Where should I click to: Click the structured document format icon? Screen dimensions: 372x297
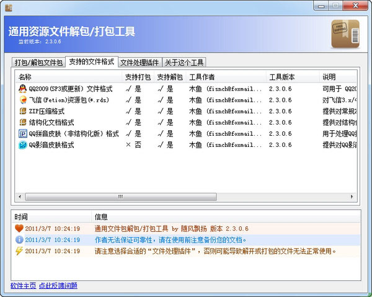(23, 122)
